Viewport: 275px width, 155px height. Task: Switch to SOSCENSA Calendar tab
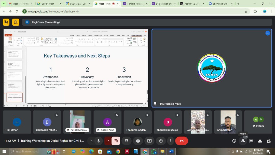coord(78,4)
